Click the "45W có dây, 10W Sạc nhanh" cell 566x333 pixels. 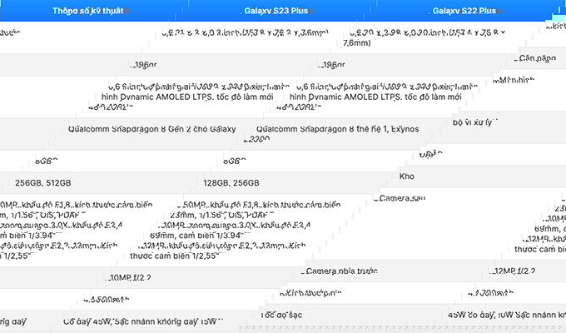tap(507, 315)
